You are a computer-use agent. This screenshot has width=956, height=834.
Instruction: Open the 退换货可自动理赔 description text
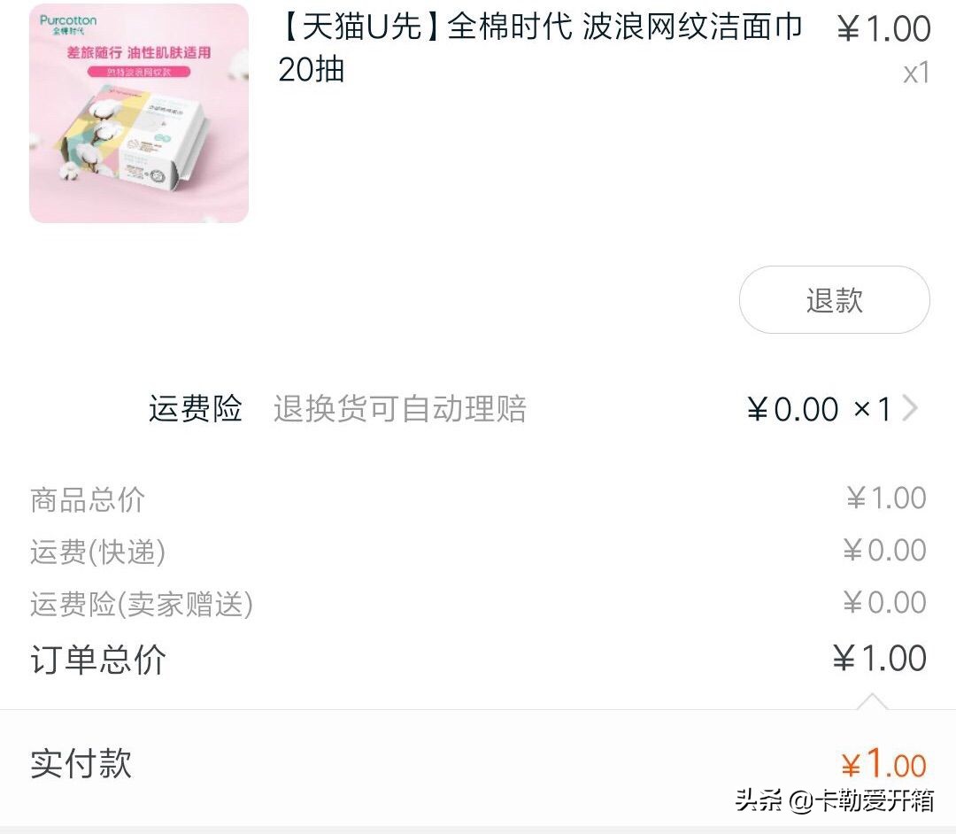403,408
